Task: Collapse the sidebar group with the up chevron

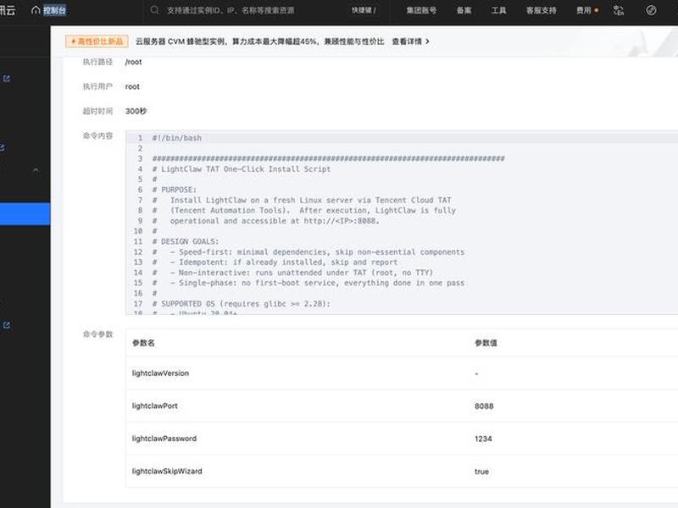Action: (36, 170)
